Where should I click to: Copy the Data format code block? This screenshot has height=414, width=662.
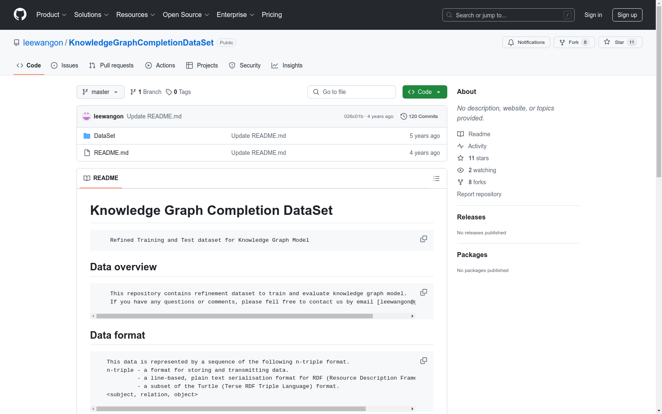(x=424, y=361)
